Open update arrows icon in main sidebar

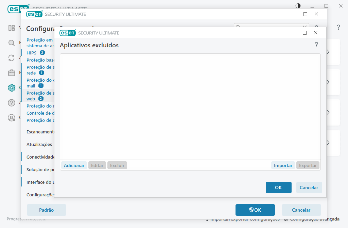coord(12,58)
